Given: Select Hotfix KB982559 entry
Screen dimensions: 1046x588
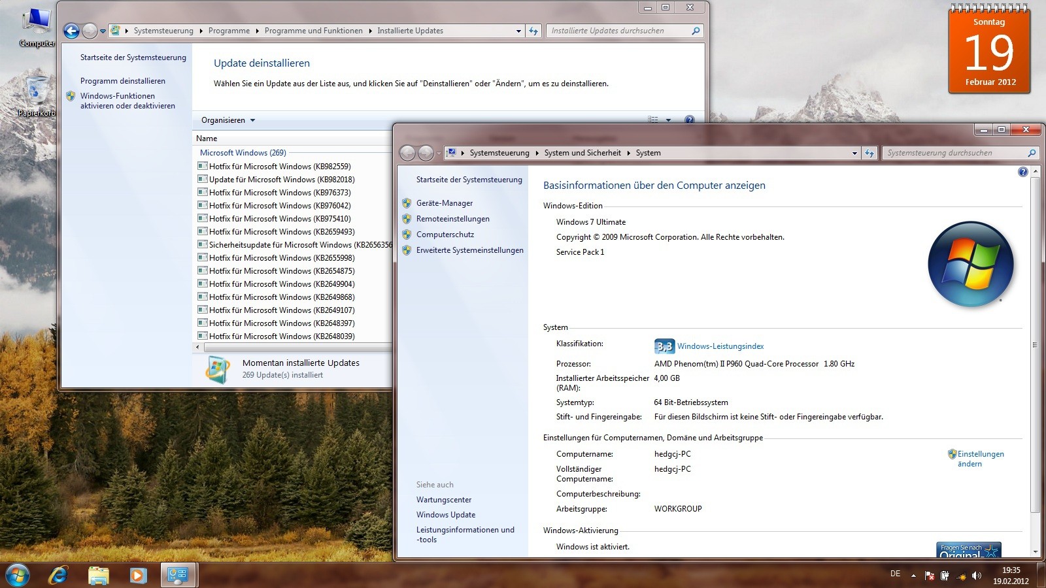Looking at the screenshot, I should (x=280, y=167).
